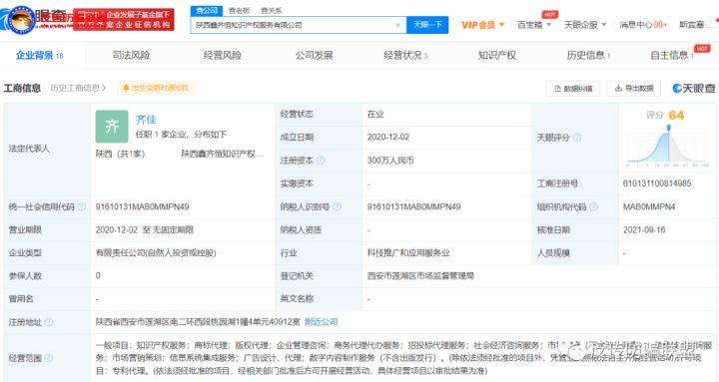Click the help icon beside 经营范围
Image resolution: width=719 pixels, height=382 pixels.
pyautogui.click(x=49, y=358)
